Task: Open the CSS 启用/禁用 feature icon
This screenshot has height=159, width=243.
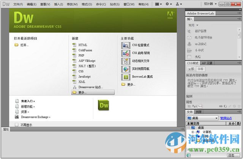Action: [126, 53]
